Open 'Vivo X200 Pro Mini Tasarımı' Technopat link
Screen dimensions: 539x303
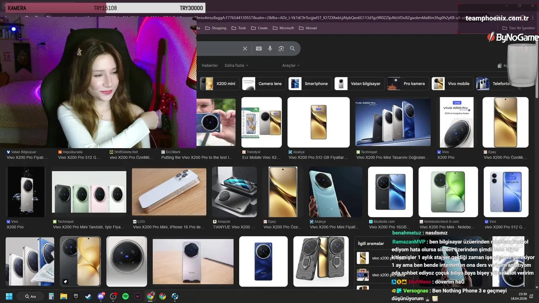pyautogui.click(x=392, y=157)
